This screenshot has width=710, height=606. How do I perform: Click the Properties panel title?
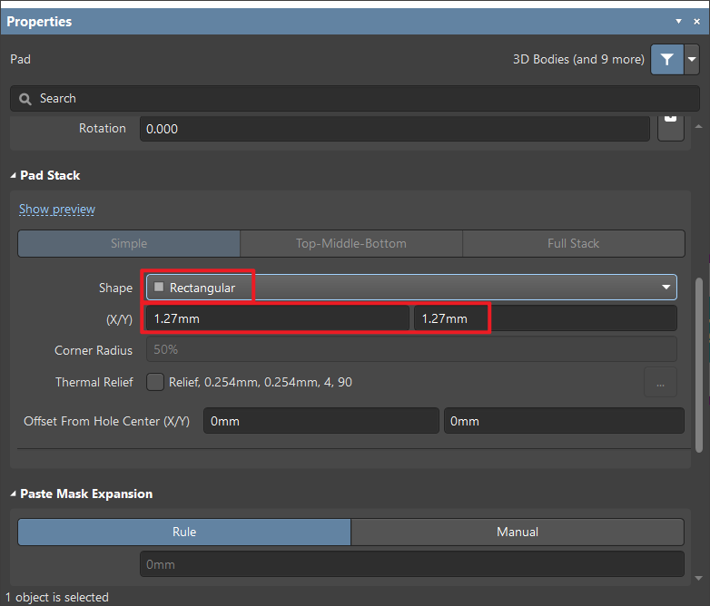[39, 22]
